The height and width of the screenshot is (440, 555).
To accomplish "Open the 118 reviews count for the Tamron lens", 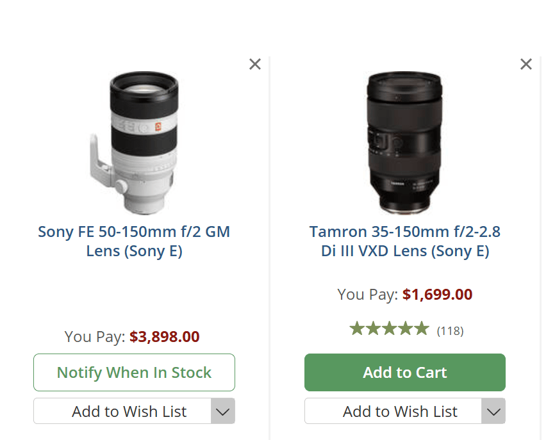I will click(x=450, y=331).
